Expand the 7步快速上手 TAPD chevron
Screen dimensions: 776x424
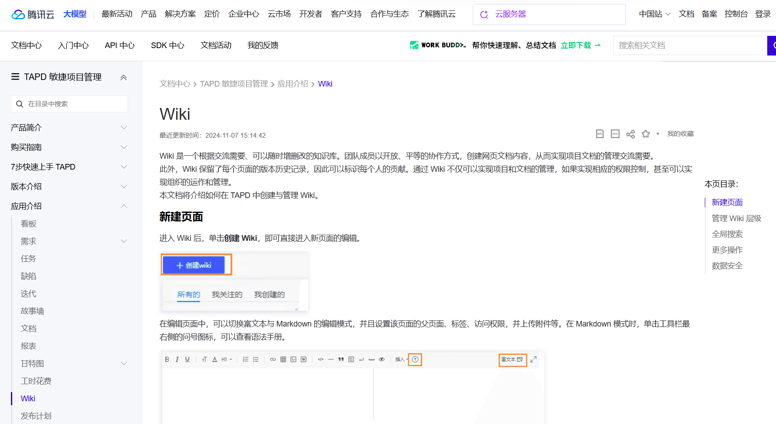124,167
